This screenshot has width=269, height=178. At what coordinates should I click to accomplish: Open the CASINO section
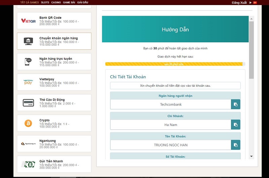(56, 2)
